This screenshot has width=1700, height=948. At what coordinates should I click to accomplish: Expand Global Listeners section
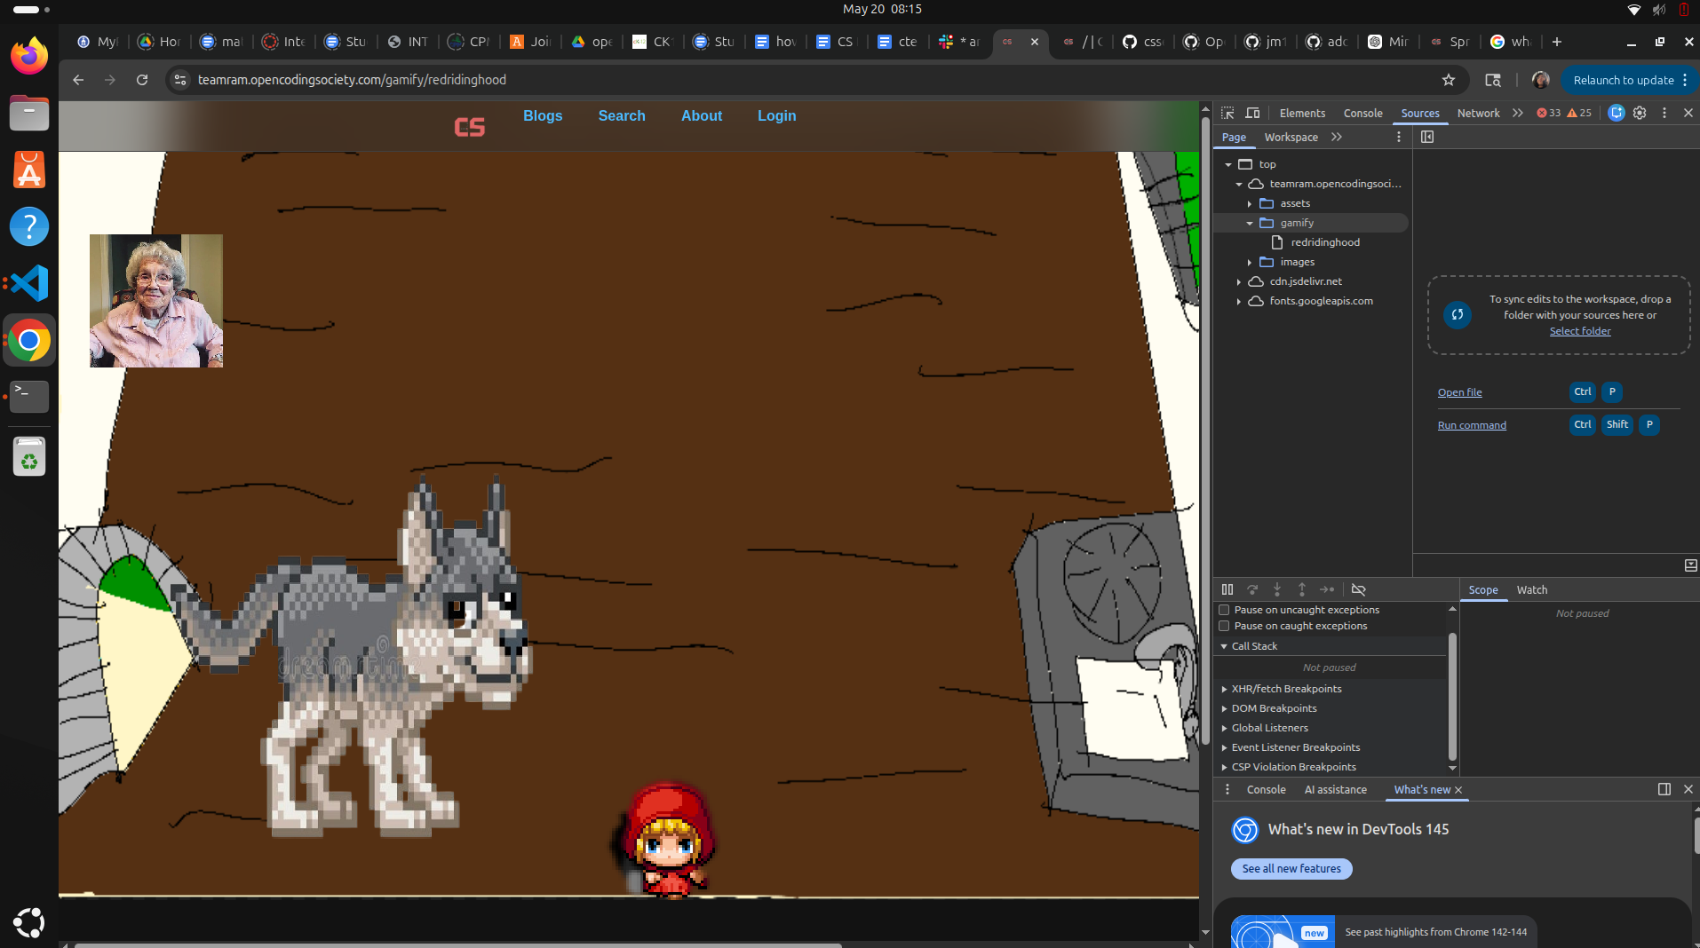pos(1224,728)
